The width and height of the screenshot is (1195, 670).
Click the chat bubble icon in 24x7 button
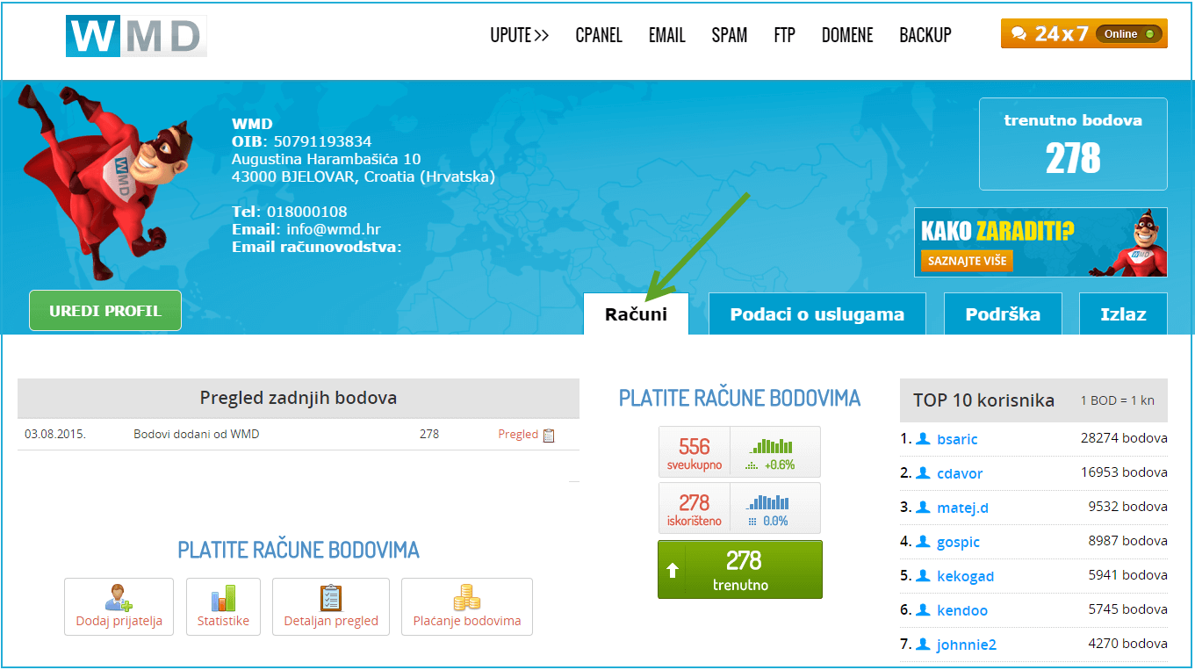[x=1019, y=33]
